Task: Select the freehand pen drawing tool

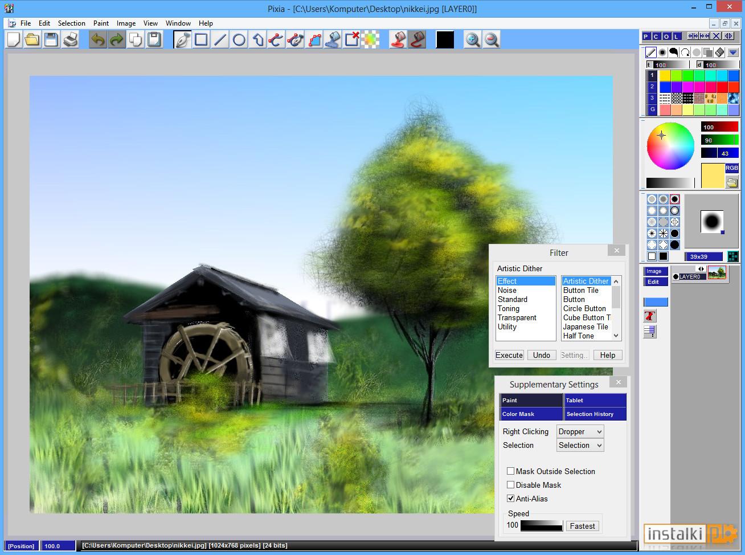Action: (182, 39)
